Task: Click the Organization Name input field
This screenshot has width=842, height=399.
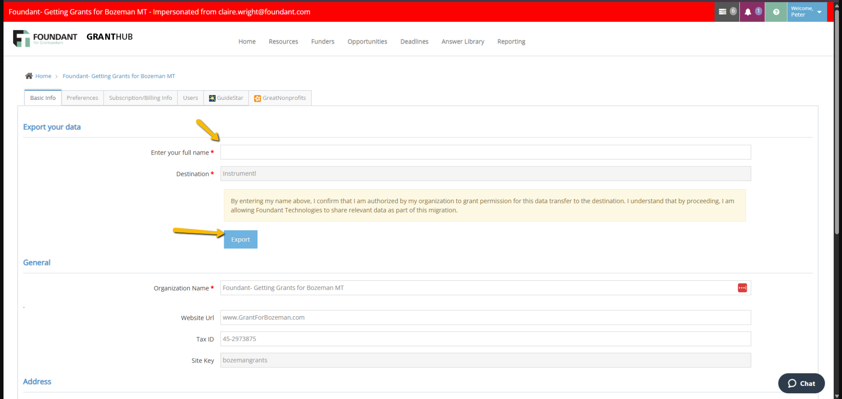Action: (485, 288)
